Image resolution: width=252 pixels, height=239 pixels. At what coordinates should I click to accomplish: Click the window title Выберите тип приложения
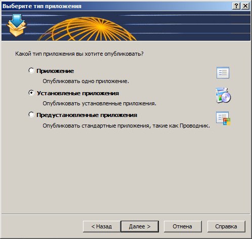[42, 6]
